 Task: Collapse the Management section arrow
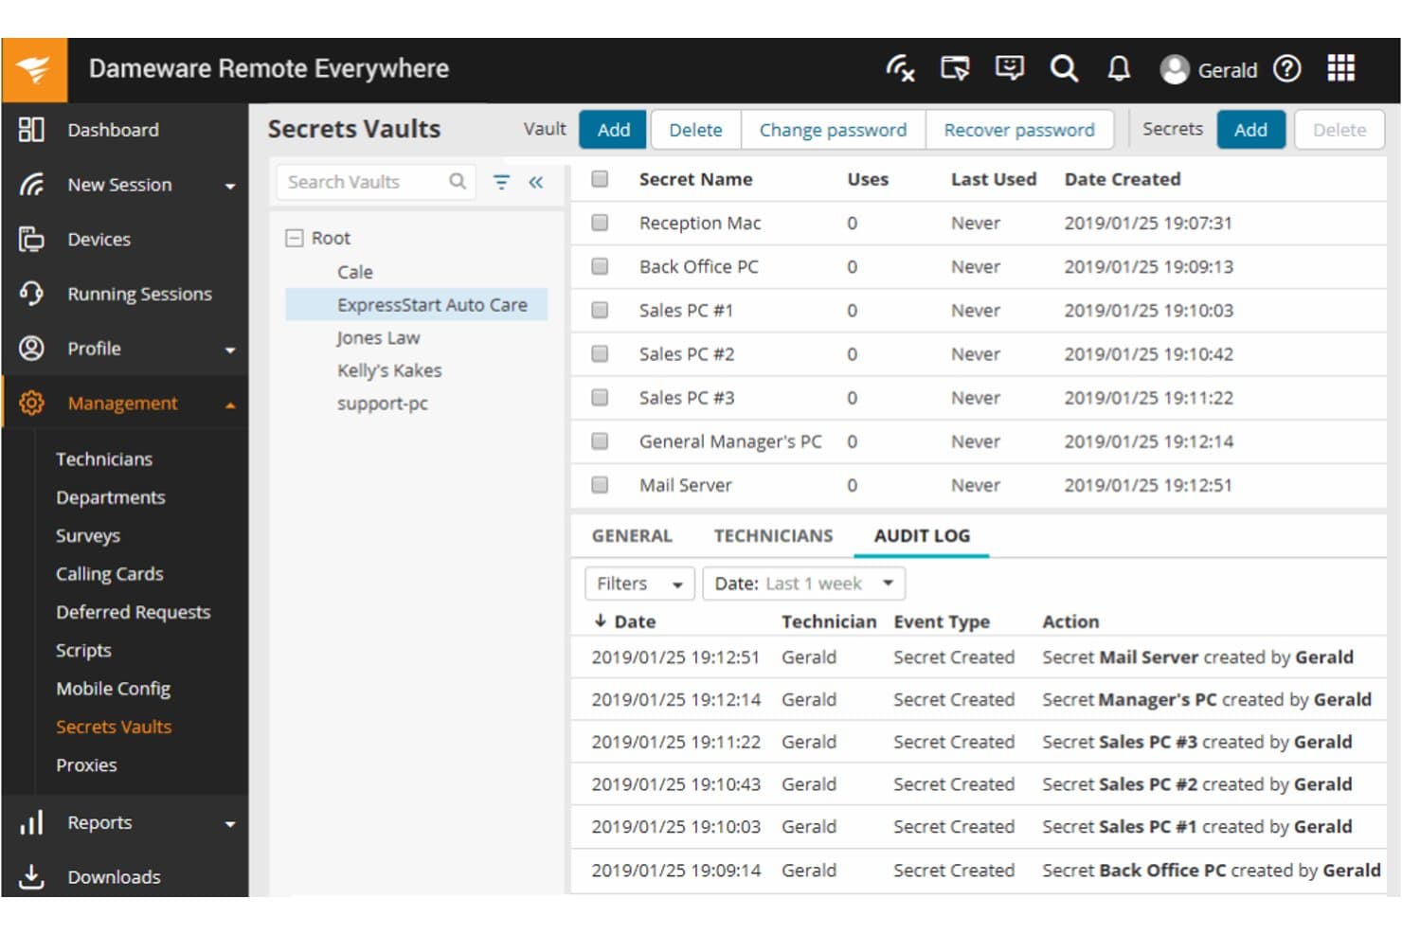pos(230,405)
